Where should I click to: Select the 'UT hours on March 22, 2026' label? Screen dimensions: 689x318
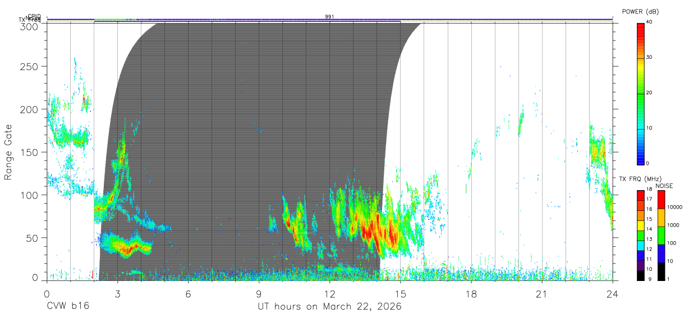(x=329, y=307)
